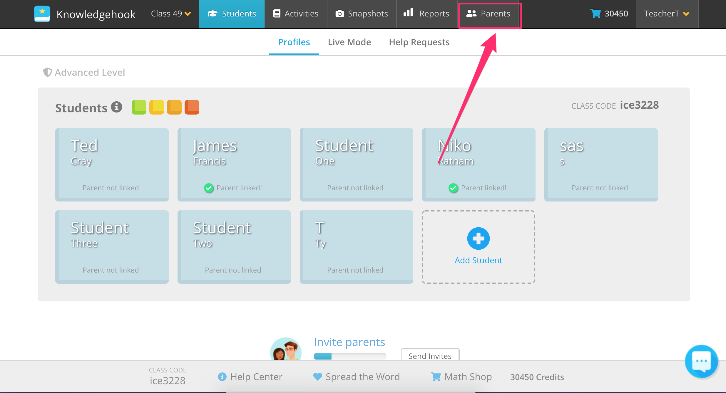Click sas's Parent not linked text
This screenshot has width=726, height=393.
600,188
